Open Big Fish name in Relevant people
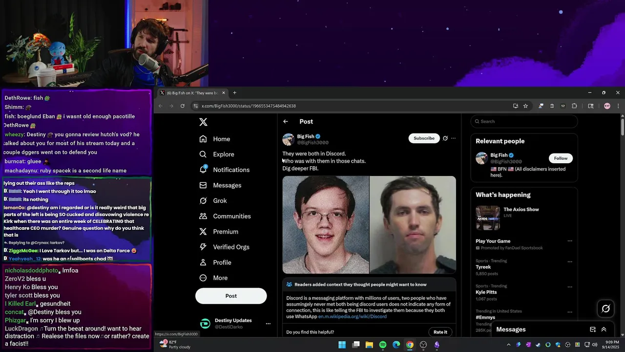625x352 pixels. (499, 155)
